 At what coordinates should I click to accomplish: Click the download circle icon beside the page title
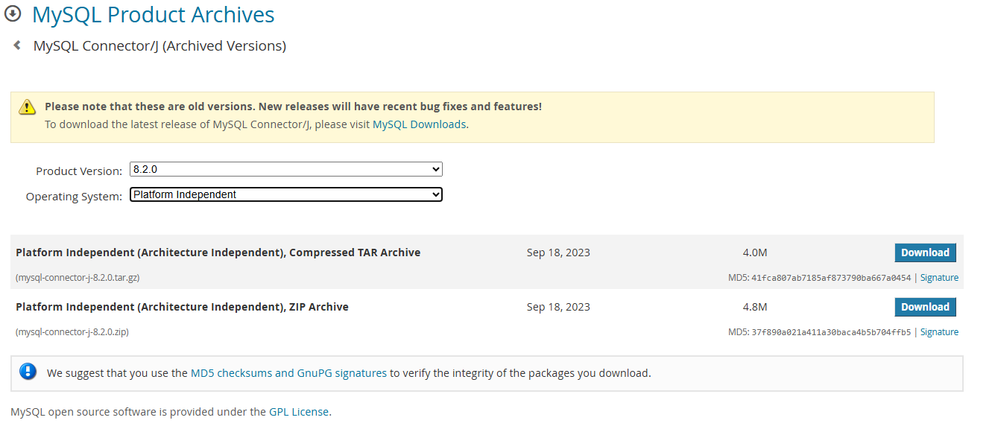(x=13, y=14)
